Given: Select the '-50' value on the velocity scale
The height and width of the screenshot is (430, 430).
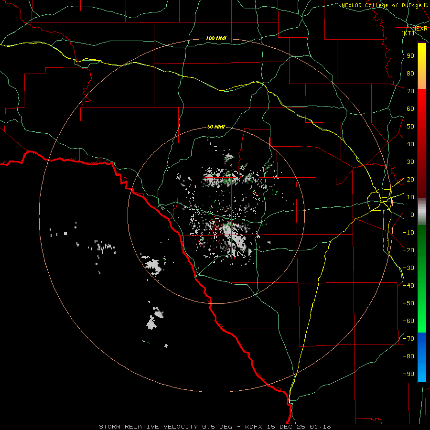Looking at the screenshot, I should [x=408, y=303].
